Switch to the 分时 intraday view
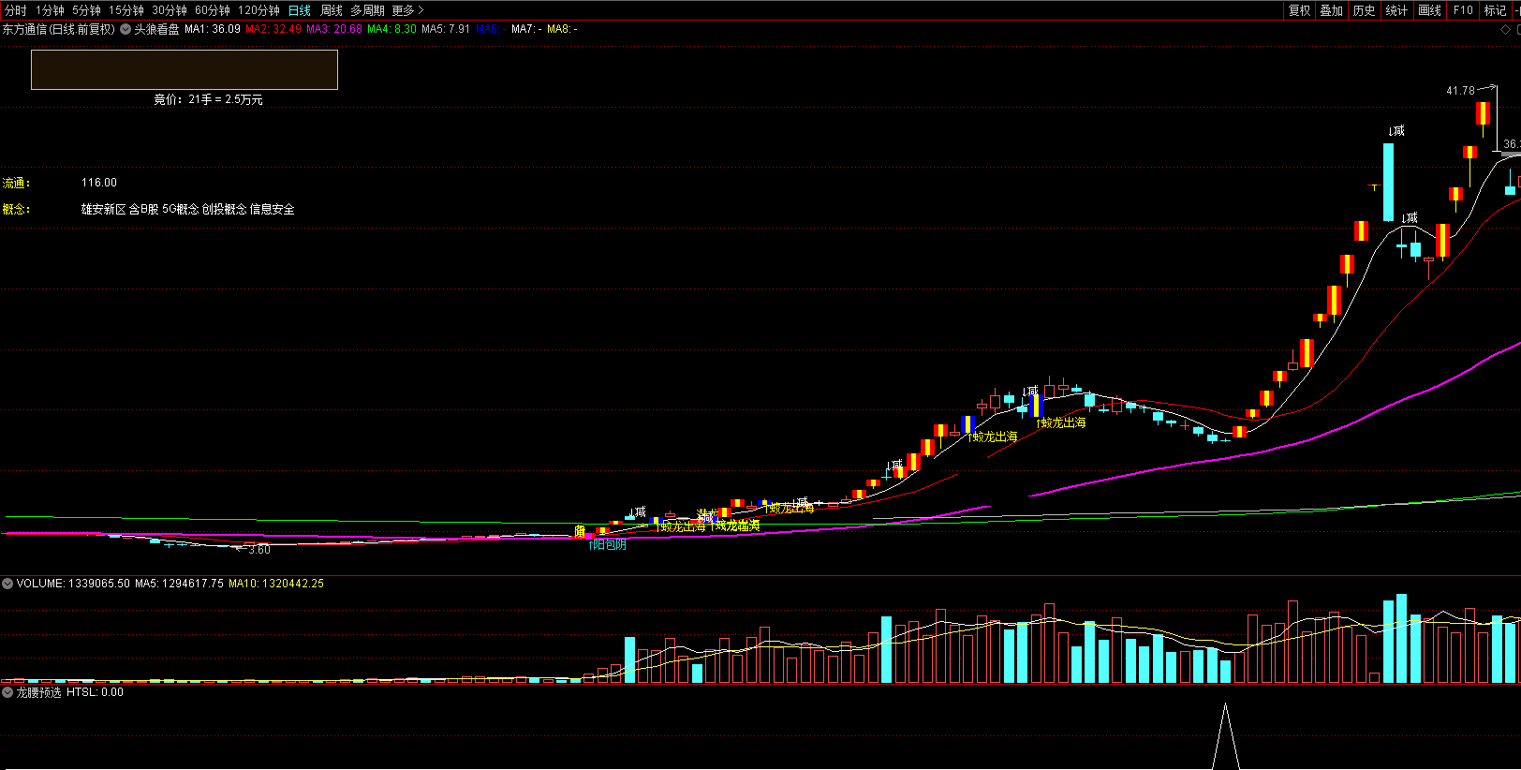Screen dimensions: 1521x770 15,10
